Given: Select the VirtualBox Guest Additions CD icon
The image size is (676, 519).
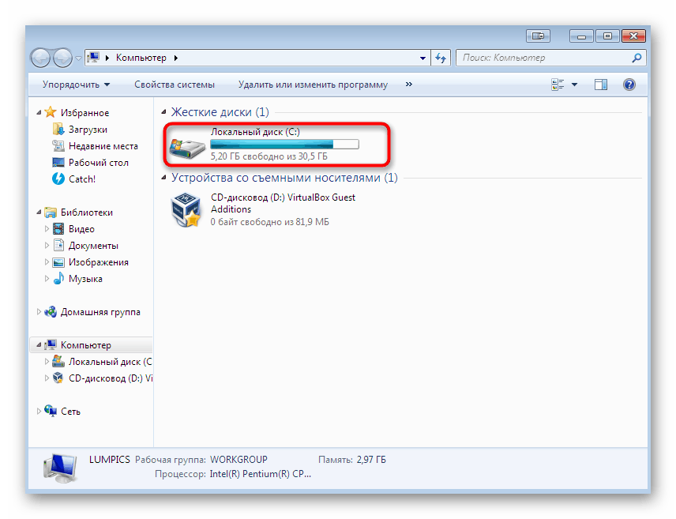Looking at the screenshot, I should point(186,210).
